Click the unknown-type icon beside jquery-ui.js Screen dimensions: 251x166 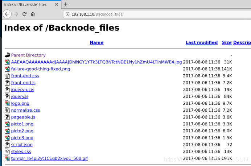click(x=7, y=90)
